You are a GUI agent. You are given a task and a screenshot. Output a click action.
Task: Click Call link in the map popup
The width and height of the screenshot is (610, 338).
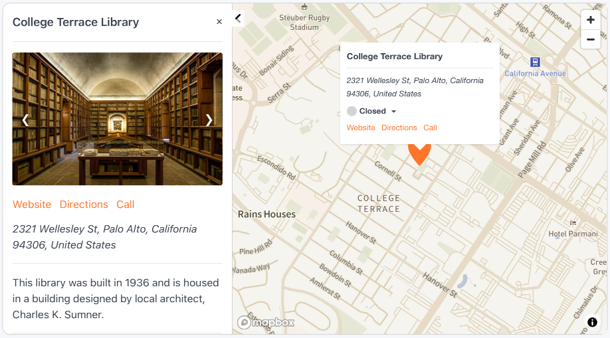pos(430,127)
